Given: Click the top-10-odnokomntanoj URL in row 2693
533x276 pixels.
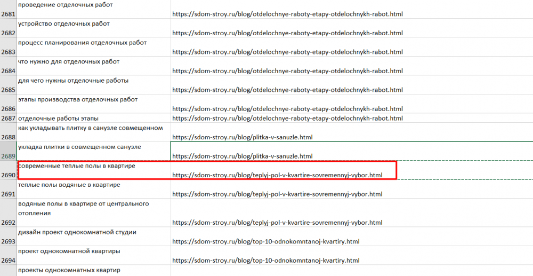Looking at the screenshot, I should 266,242.
